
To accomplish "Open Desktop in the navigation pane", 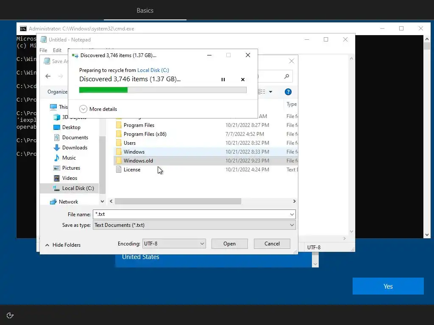I will click(x=71, y=127).
